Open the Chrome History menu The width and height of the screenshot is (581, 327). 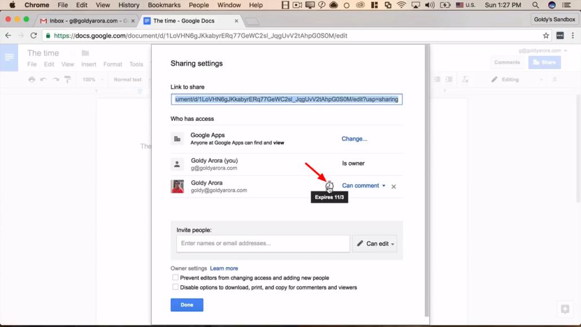tap(129, 5)
